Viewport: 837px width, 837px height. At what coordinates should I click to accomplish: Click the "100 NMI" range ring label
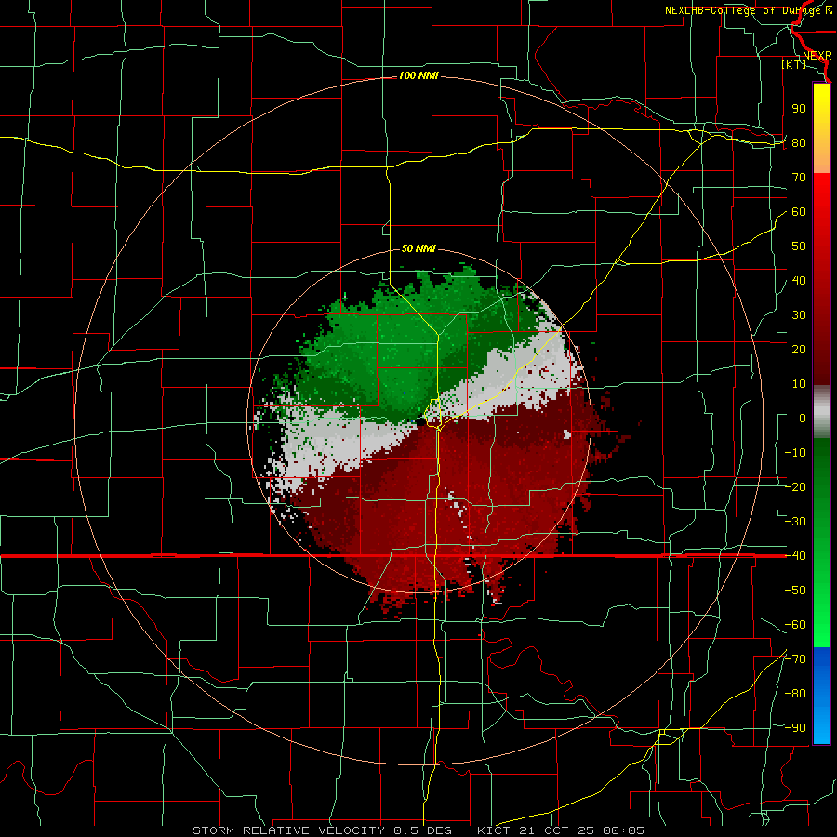coord(418,76)
